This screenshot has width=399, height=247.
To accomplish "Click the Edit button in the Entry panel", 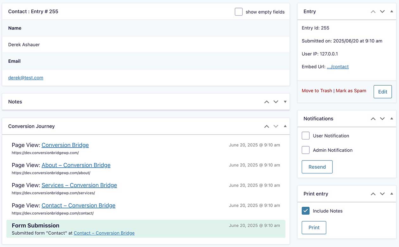I will coord(383,92).
